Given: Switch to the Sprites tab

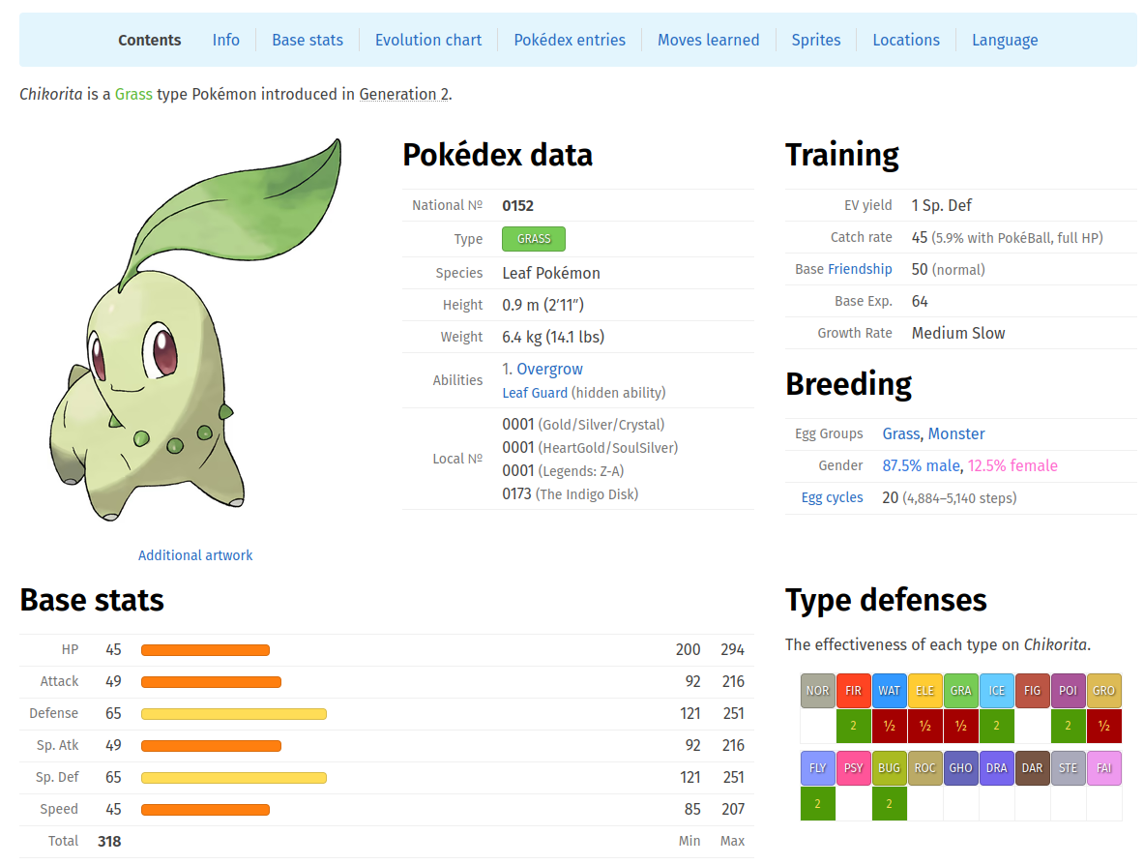Looking at the screenshot, I should pos(815,40).
